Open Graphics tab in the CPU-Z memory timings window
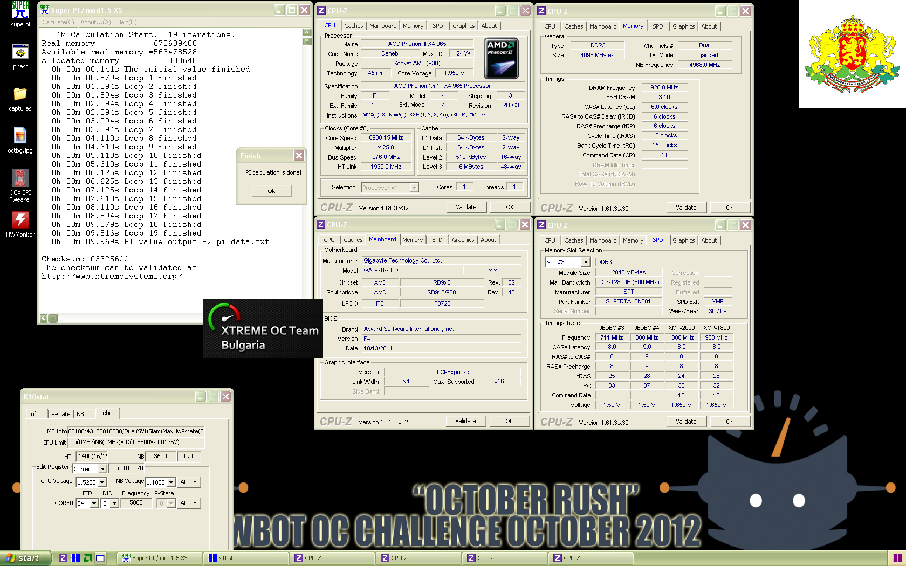906x566 pixels. point(684,26)
